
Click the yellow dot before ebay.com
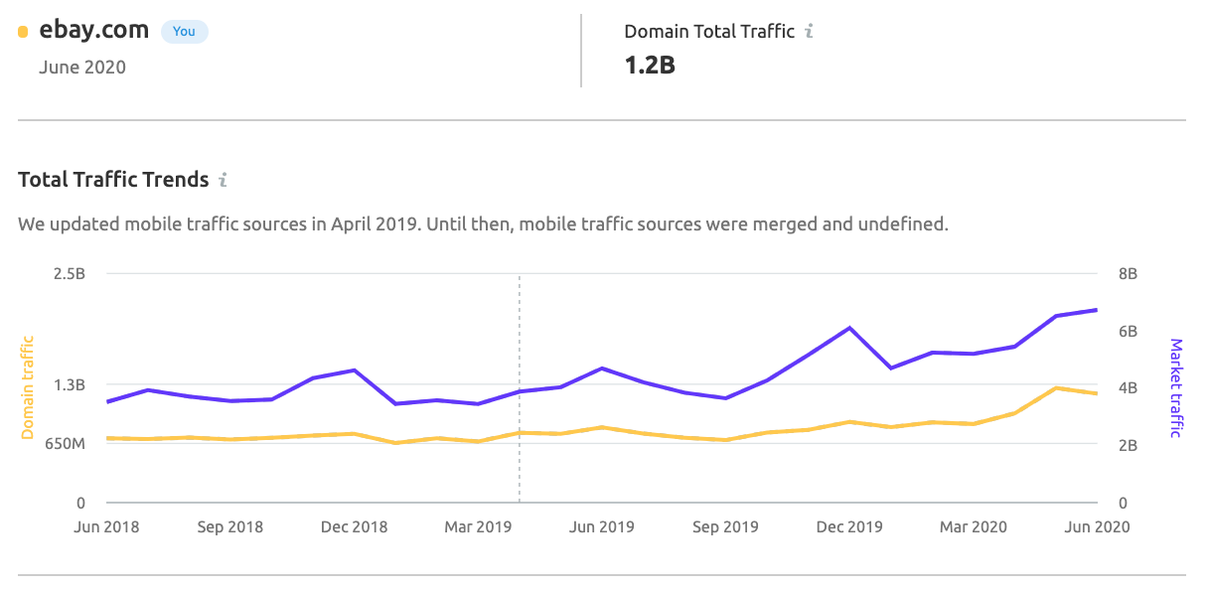(x=23, y=31)
